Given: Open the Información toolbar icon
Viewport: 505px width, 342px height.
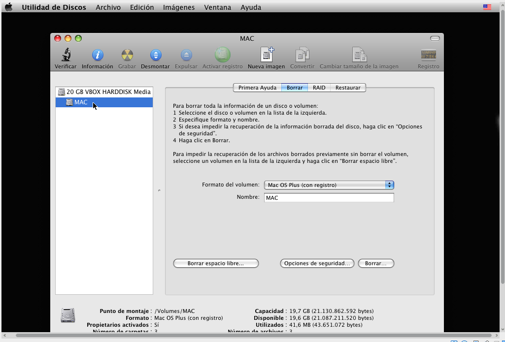Looking at the screenshot, I should (98, 55).
